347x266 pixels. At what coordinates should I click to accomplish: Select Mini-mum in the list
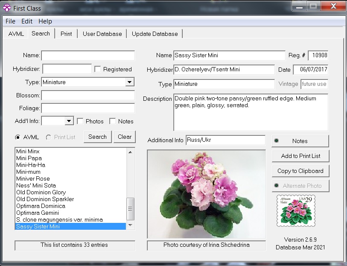pyautogui.click(x=70, y=172)
